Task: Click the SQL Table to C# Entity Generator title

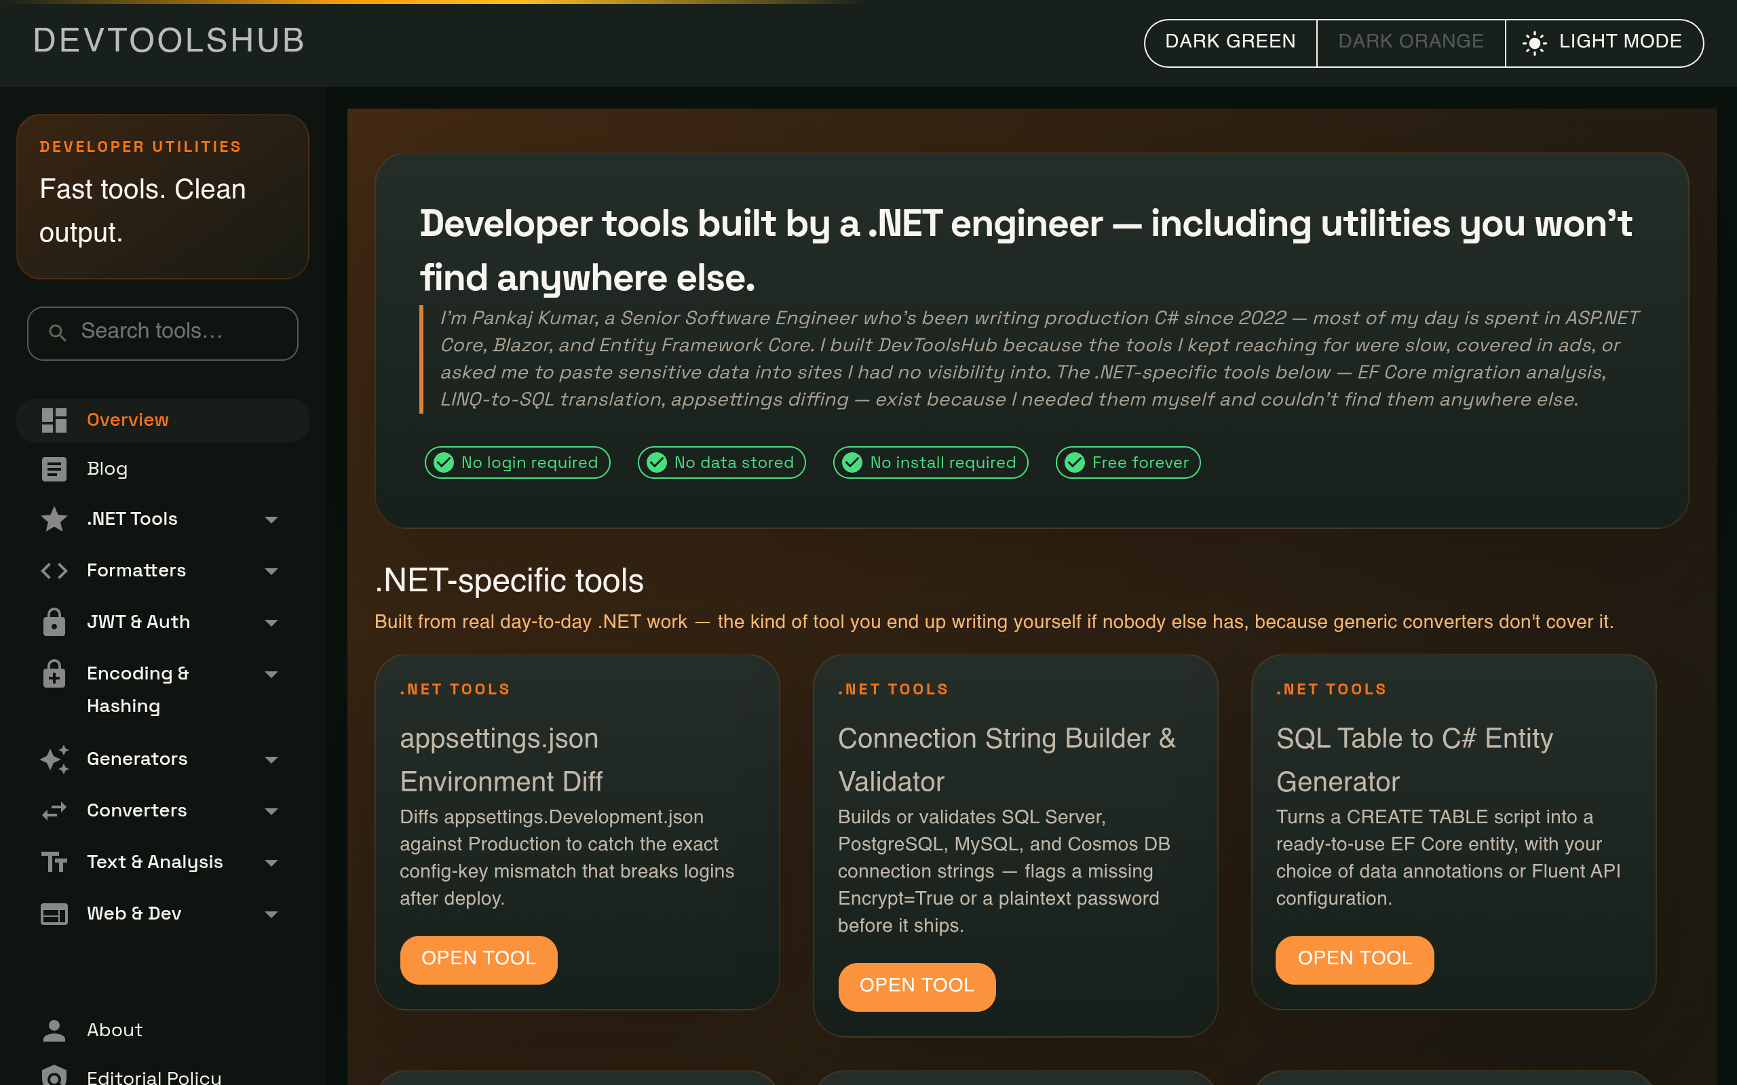Action: 1414,760
